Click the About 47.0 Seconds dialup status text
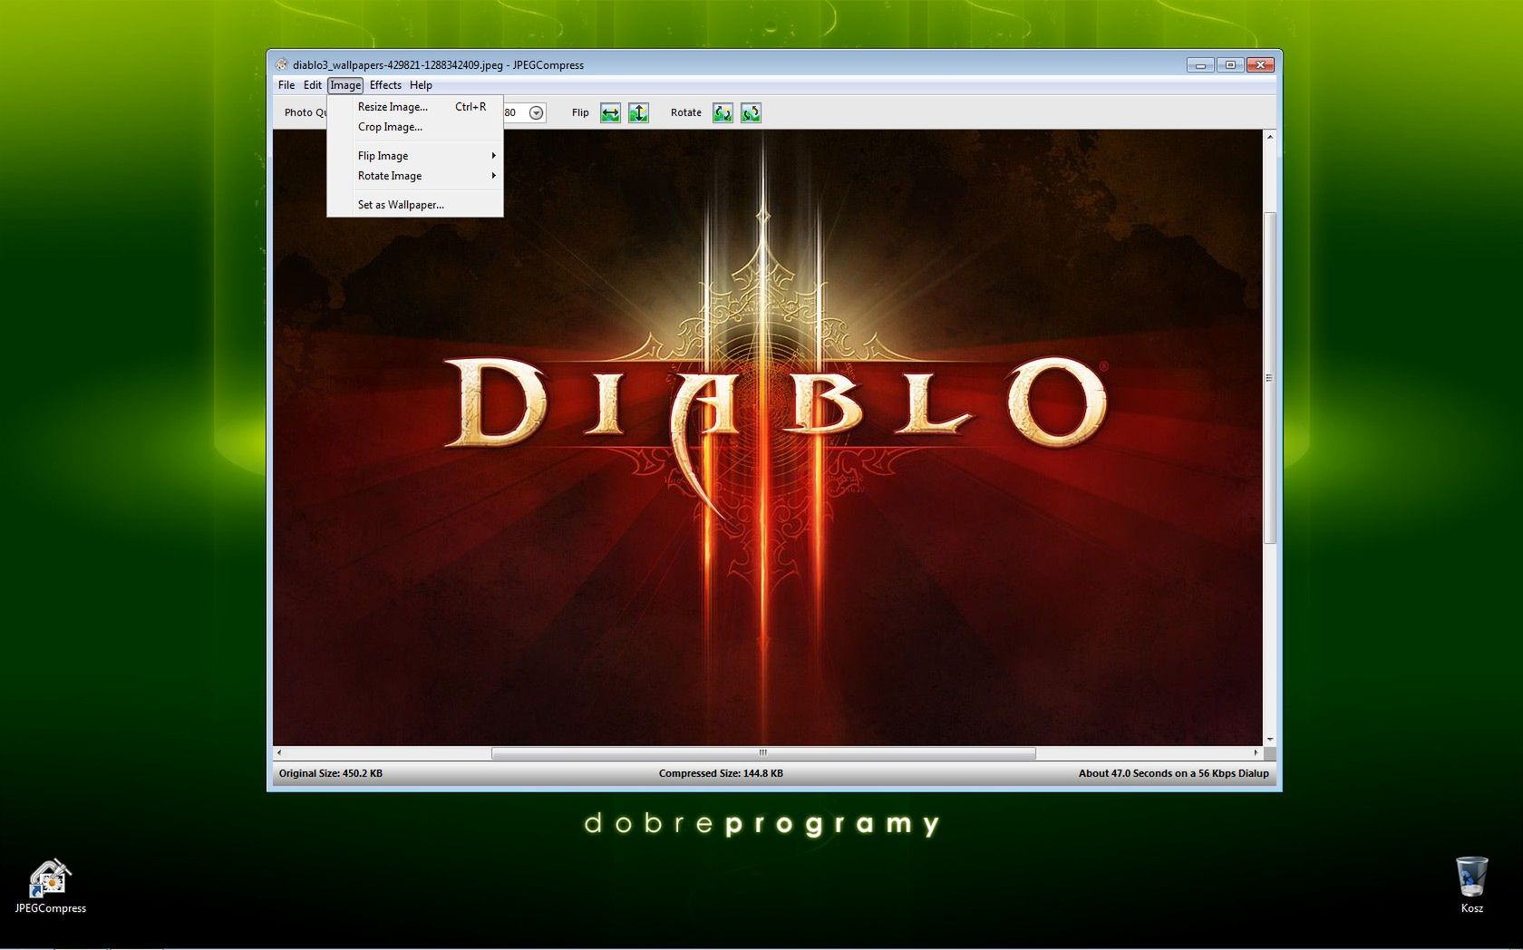1523x950 pixels. pos(1174,773)
